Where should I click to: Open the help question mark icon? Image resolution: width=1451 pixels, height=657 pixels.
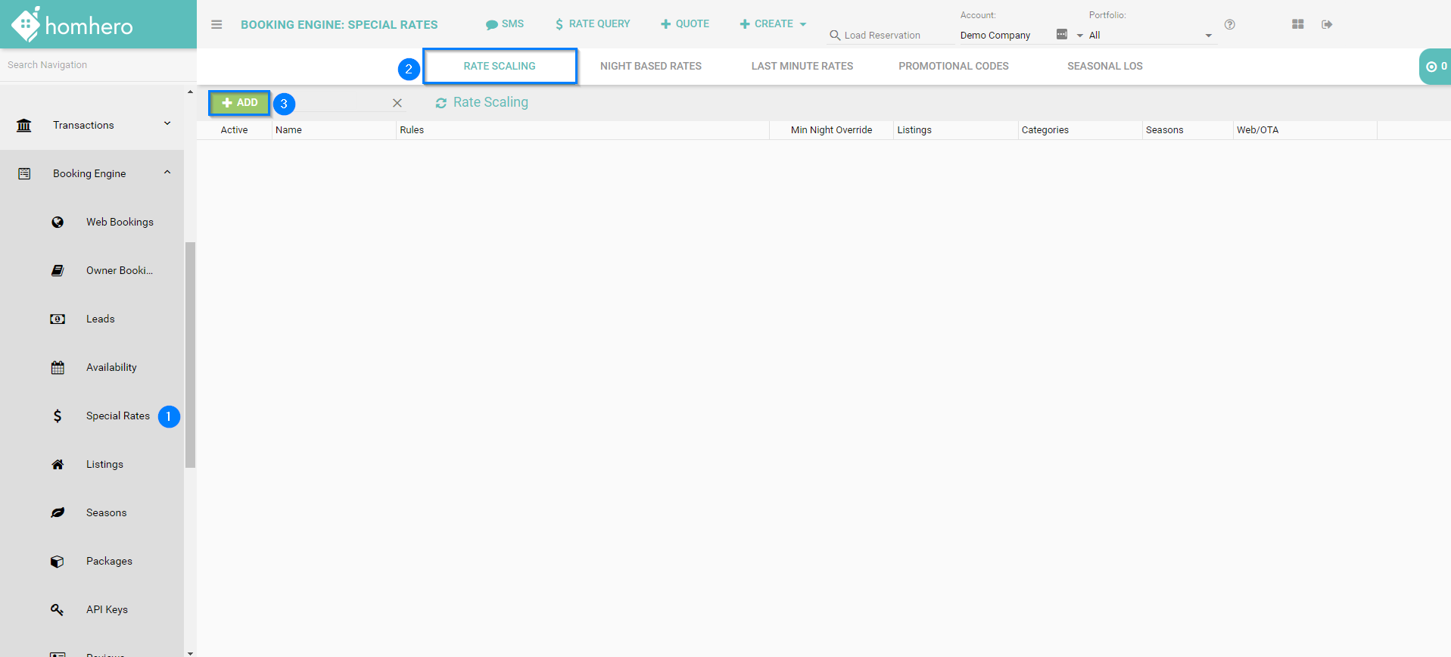(1230, 24)
